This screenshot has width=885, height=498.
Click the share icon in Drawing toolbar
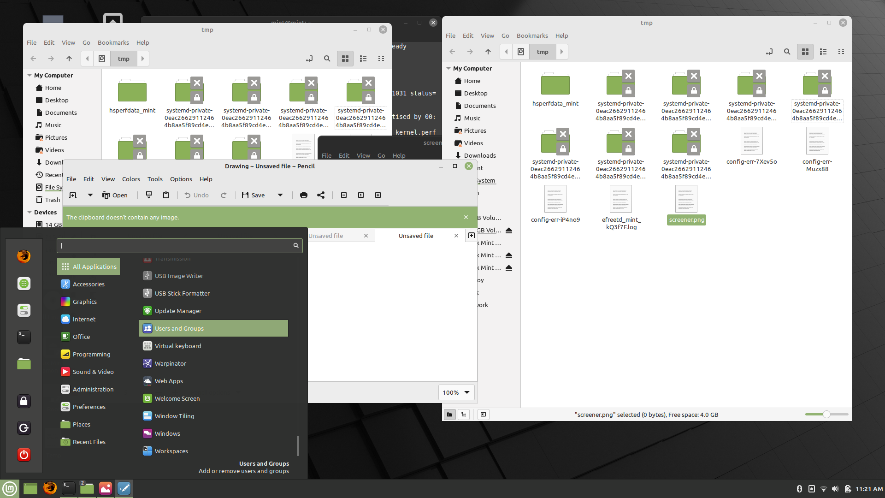coord(321,195)
